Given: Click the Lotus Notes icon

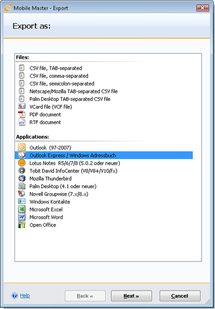Looking at the screenshot, I should [22, 163].
